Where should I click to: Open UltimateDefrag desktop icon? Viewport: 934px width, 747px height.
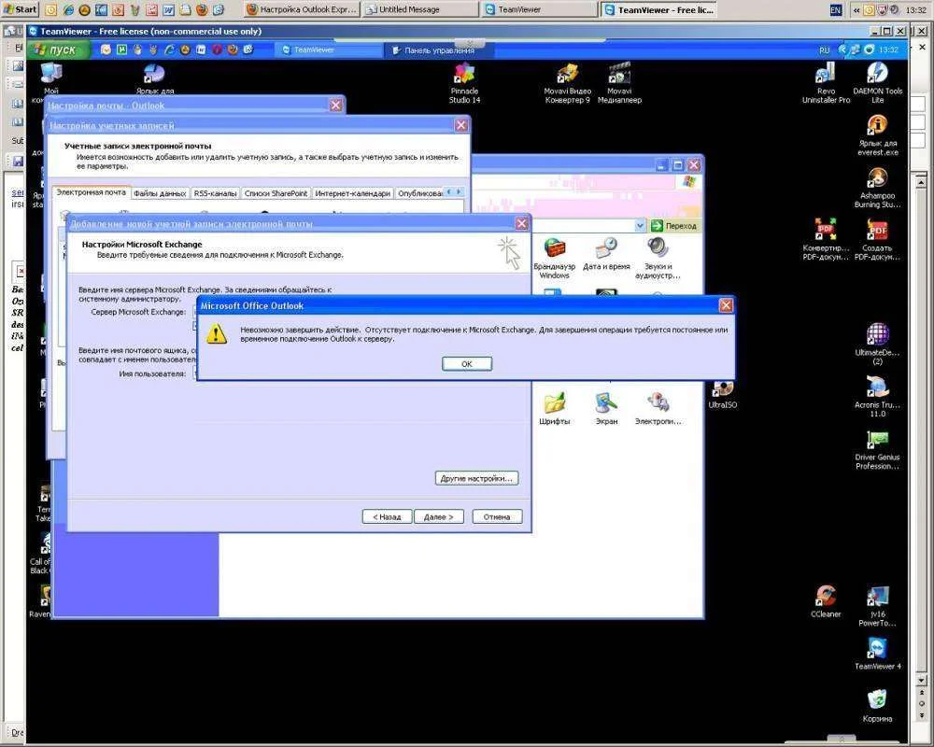pyautogui.click(x=877, y=345)
